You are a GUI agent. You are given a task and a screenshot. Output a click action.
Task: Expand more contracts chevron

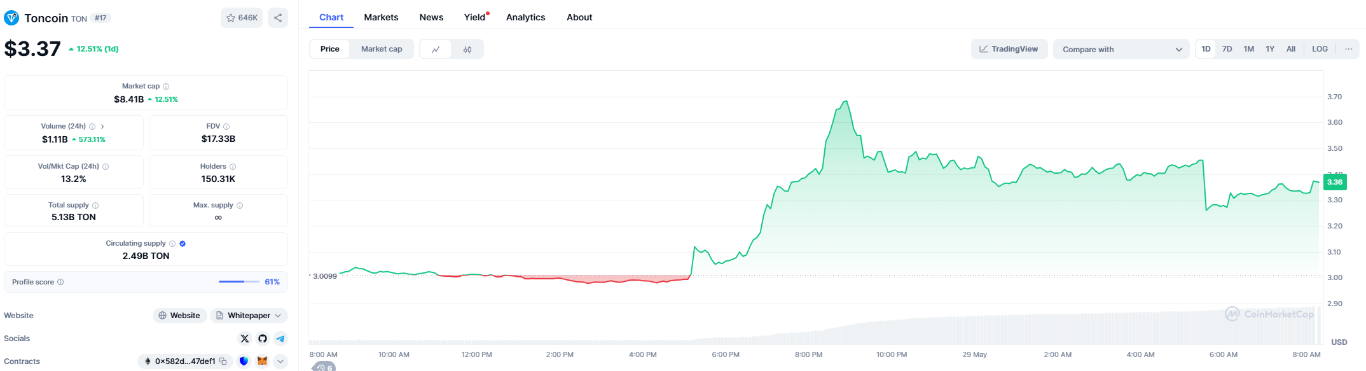(x=280, y=361)
